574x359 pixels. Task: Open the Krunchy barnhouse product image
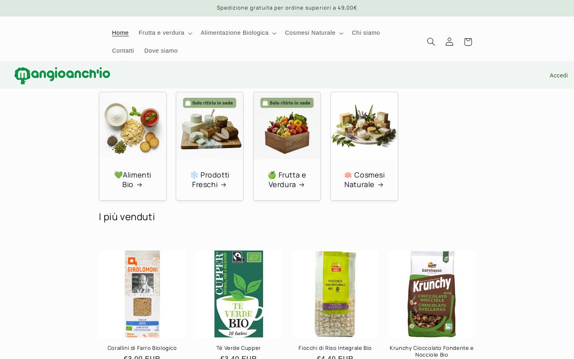pyautogui.click(x=432, y=294)
